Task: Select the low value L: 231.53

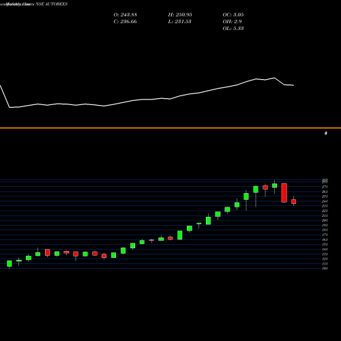Action: tap(179, 21)
